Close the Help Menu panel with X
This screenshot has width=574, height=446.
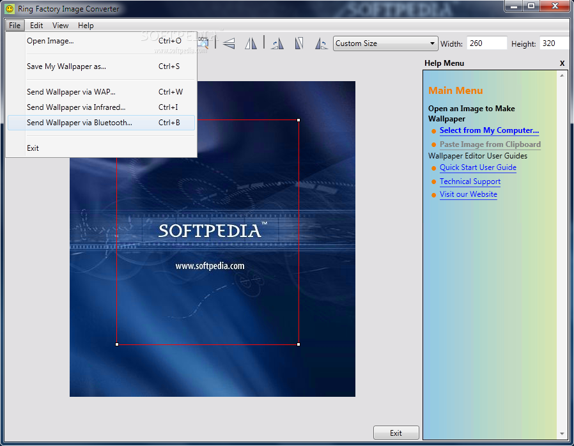562,63
